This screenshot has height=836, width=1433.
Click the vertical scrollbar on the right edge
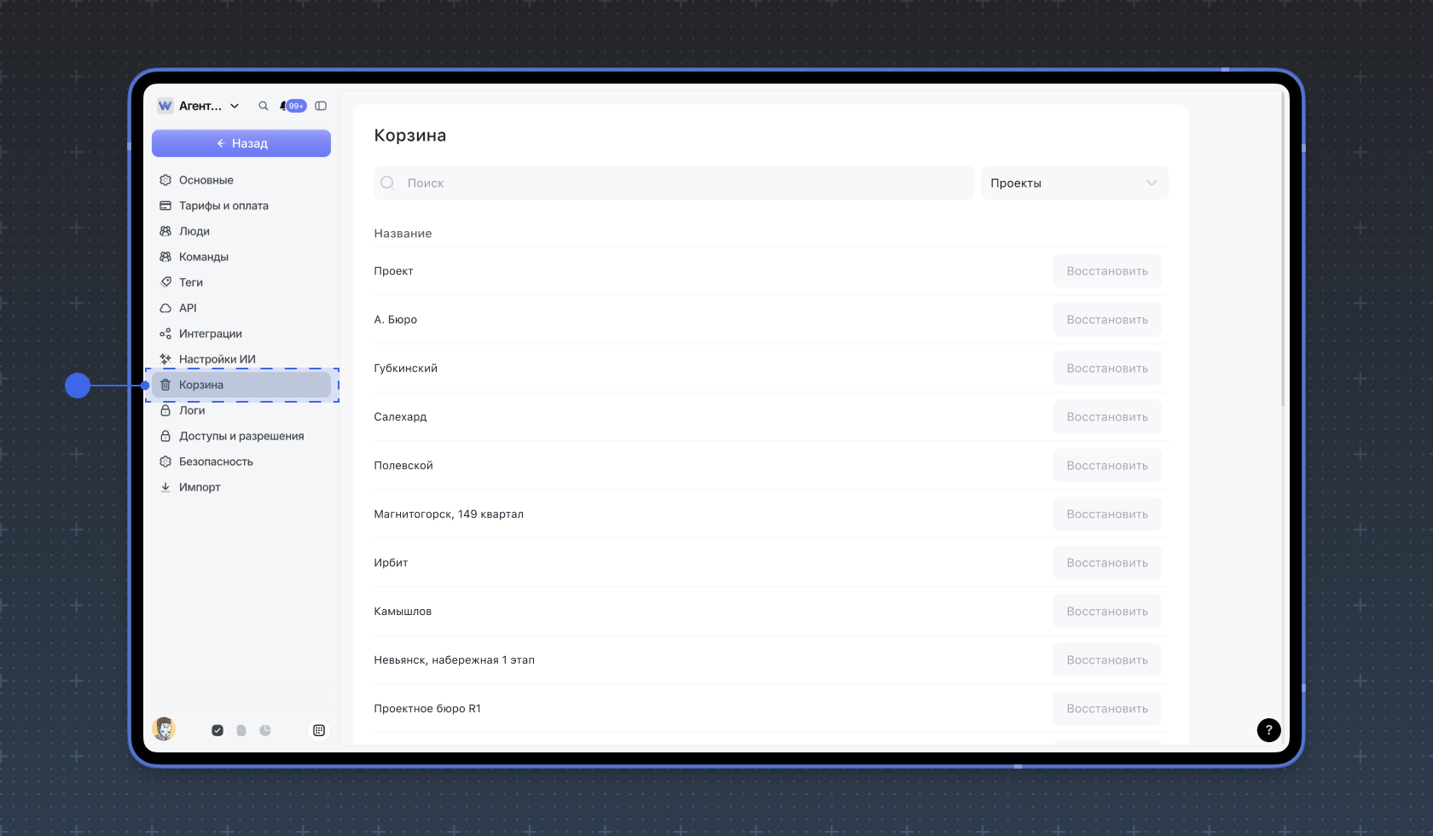(1282, 256)
